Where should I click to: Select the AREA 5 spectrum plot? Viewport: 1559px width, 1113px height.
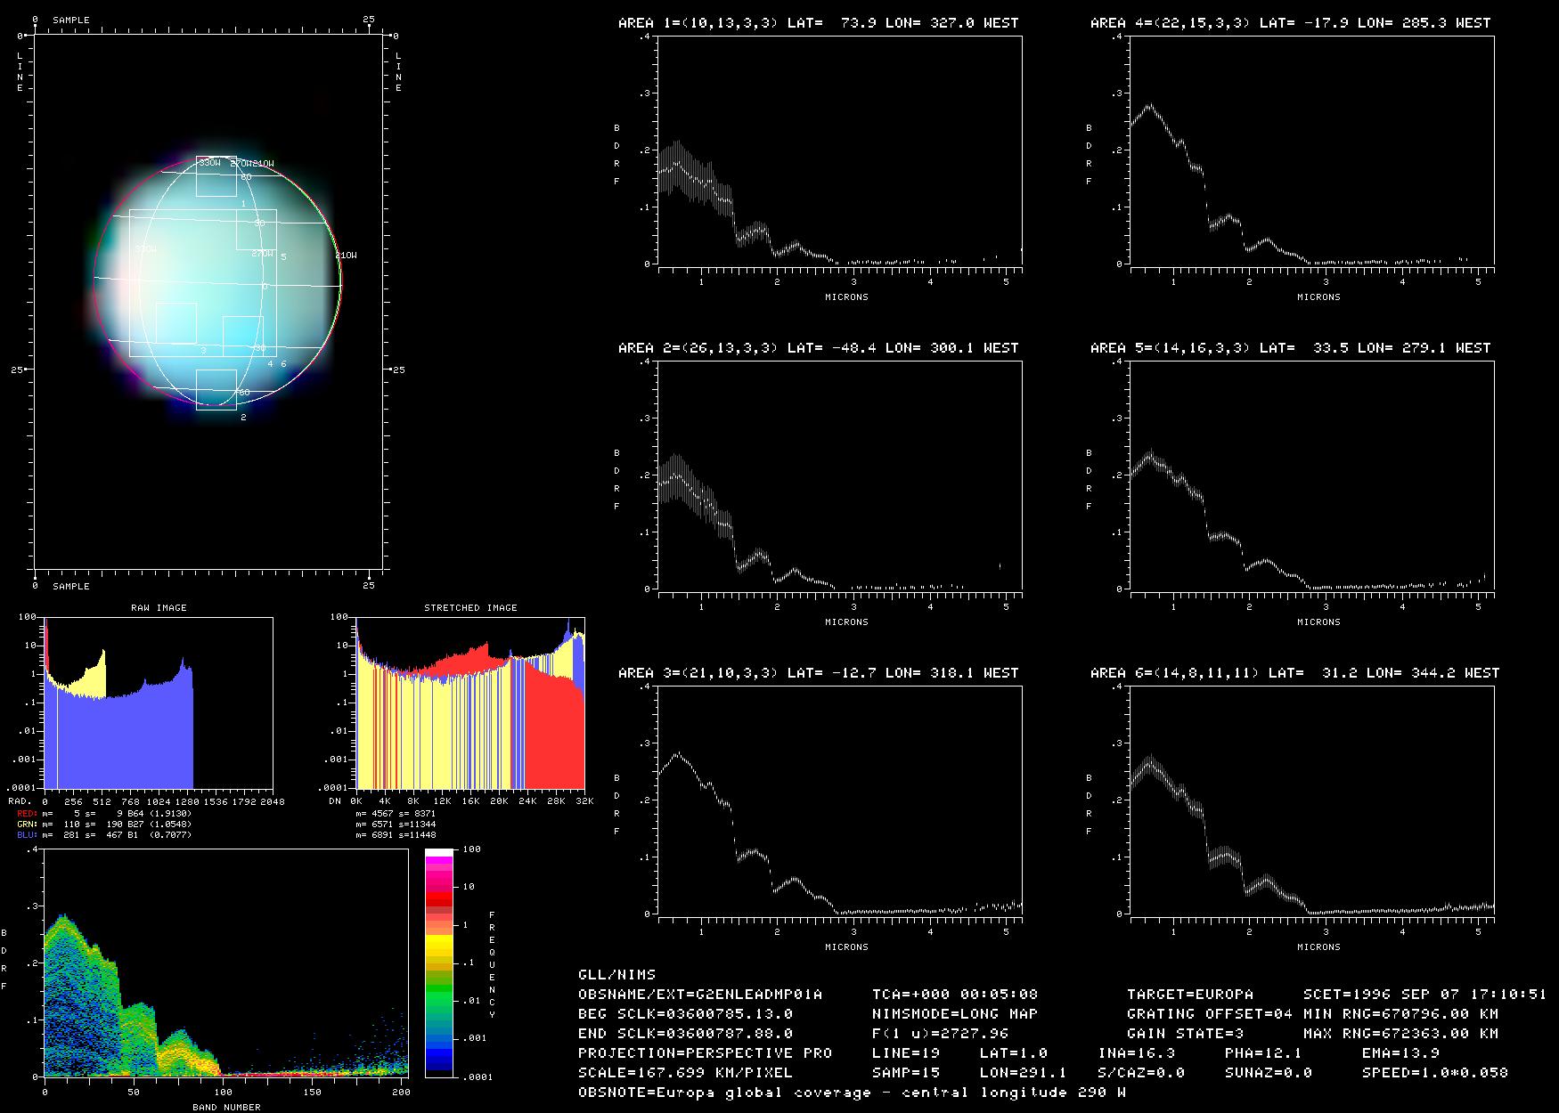[x=1311, y=475]
